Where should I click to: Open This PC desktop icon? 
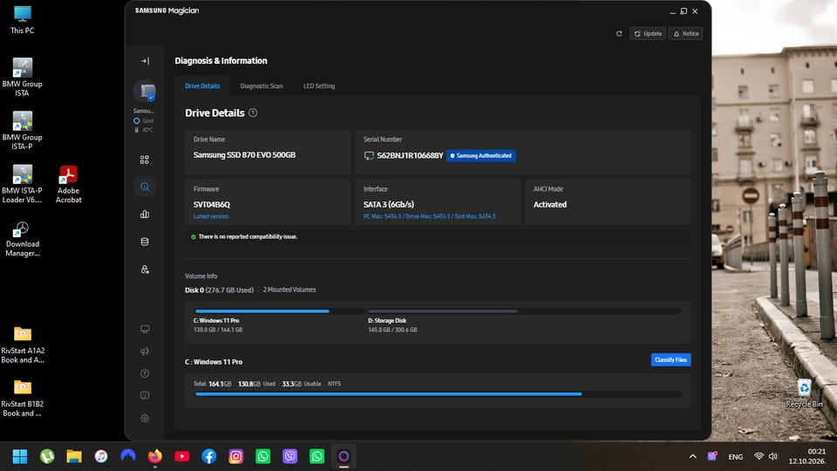click(x=23, y=20)
